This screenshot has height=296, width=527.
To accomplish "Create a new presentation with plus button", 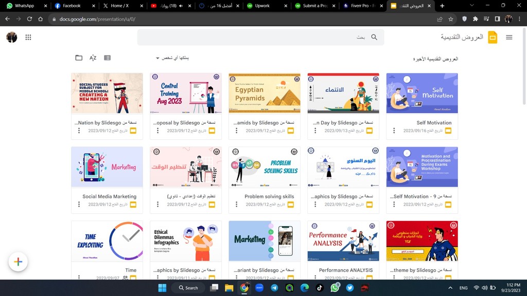I will [18, 262].
